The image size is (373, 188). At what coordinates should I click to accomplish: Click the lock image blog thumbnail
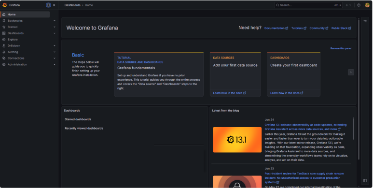[237, 182]
